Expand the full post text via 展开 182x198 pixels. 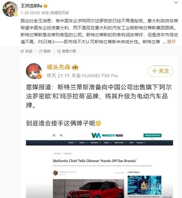tap(171, 42)
